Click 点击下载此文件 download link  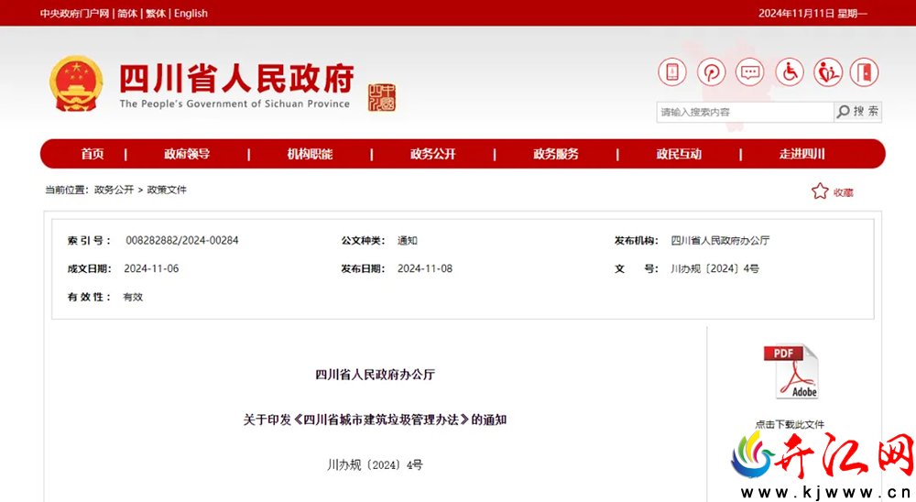pyautogui.click(x=790, y=424)
